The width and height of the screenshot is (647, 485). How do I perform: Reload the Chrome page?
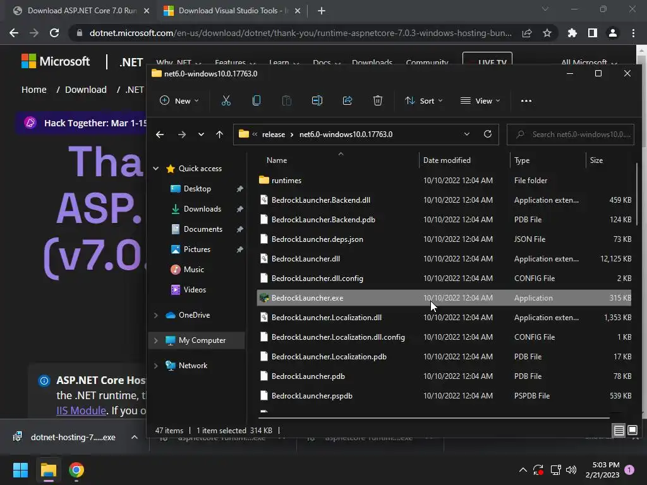click(x=54, y=33)
